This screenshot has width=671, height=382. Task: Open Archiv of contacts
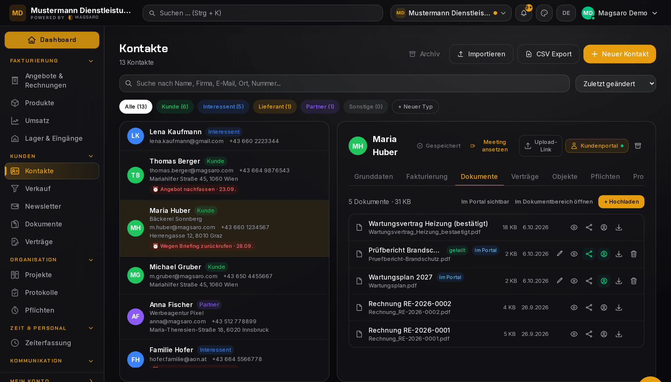click(x=424, y=54)
